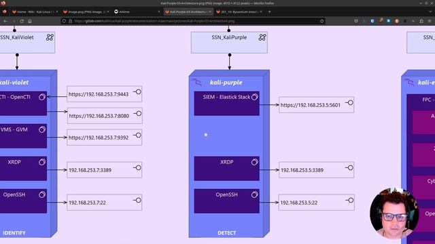
Task: Click the Bitwarden shield extension icon
Action: pos(372,21)
